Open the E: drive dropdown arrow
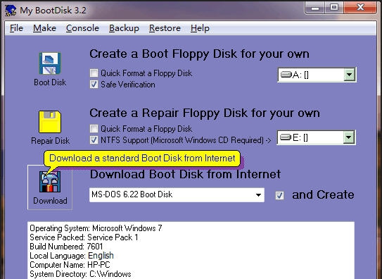382x279 pixels. (x=349, y=137)
